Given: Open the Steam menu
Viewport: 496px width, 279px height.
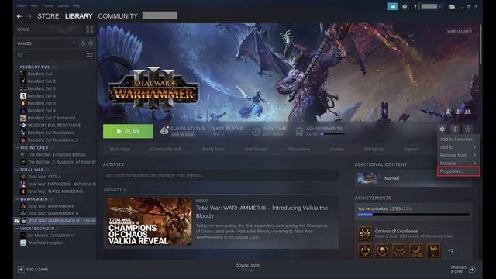Looking at the screenshot, I should (22, 5).
